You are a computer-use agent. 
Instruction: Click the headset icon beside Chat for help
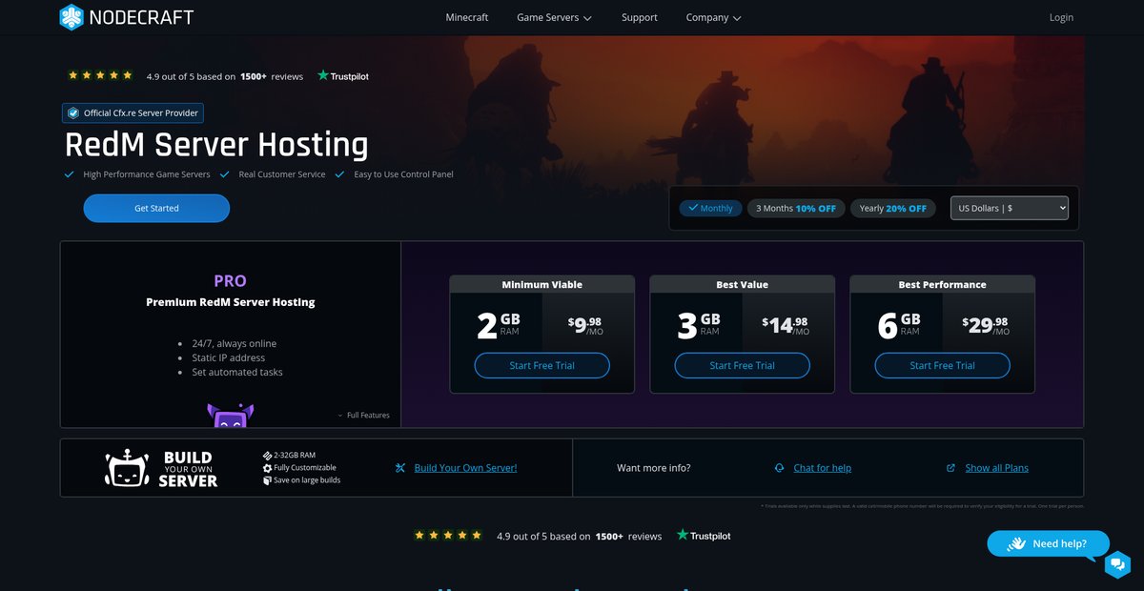780,468
